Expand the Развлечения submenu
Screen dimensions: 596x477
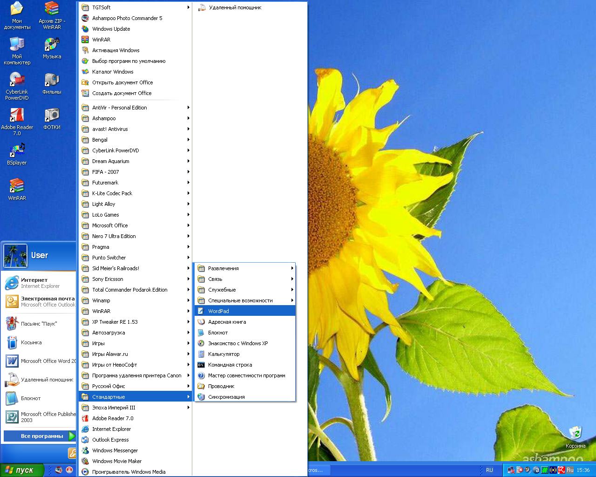(x=245, y=268)
